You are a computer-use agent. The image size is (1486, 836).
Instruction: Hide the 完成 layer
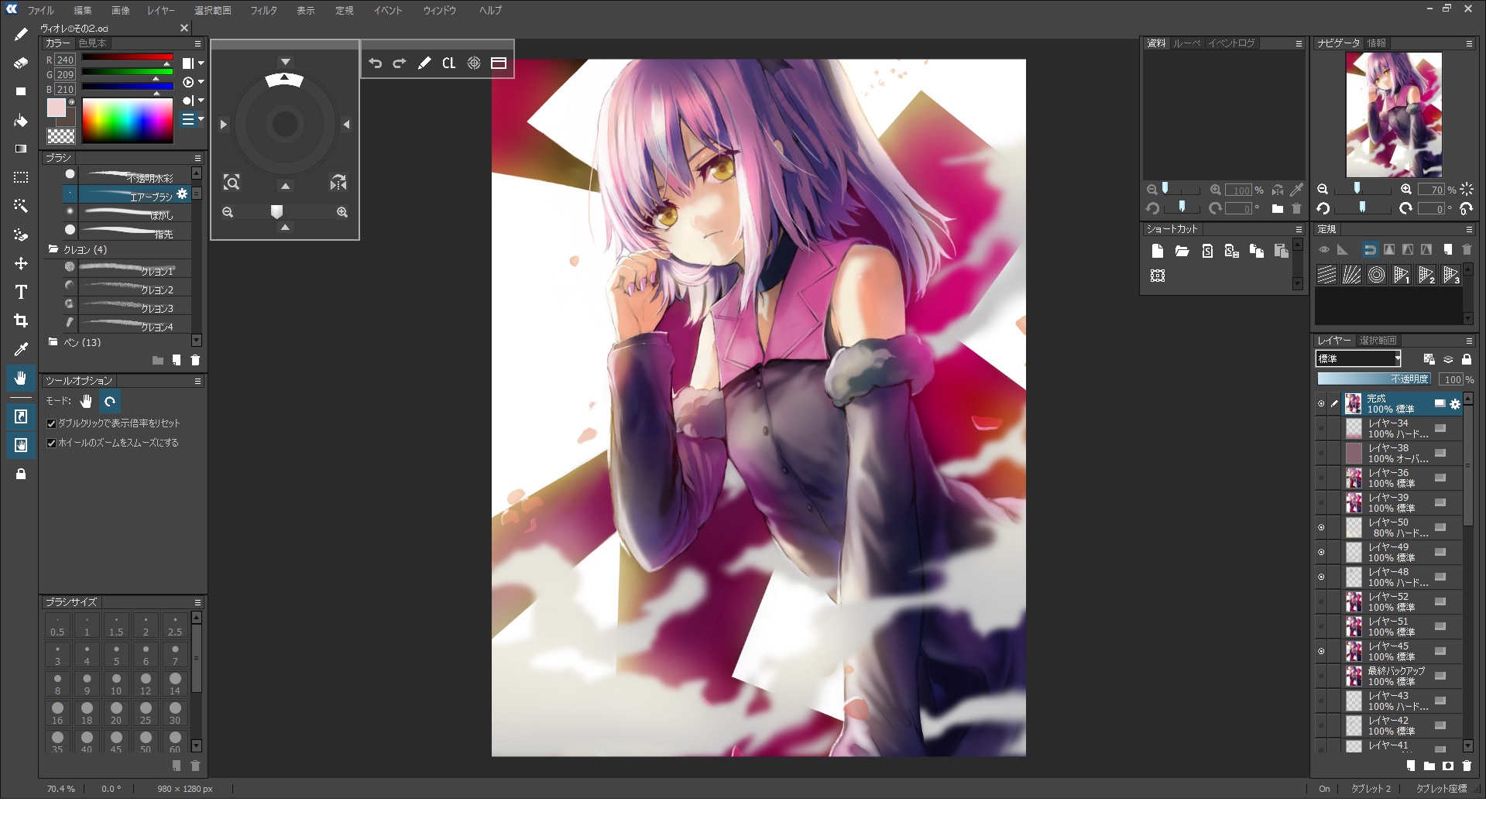1321,403
